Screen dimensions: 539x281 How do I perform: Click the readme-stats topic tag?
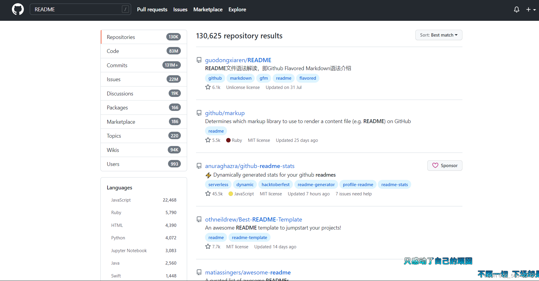click(394, 185)
